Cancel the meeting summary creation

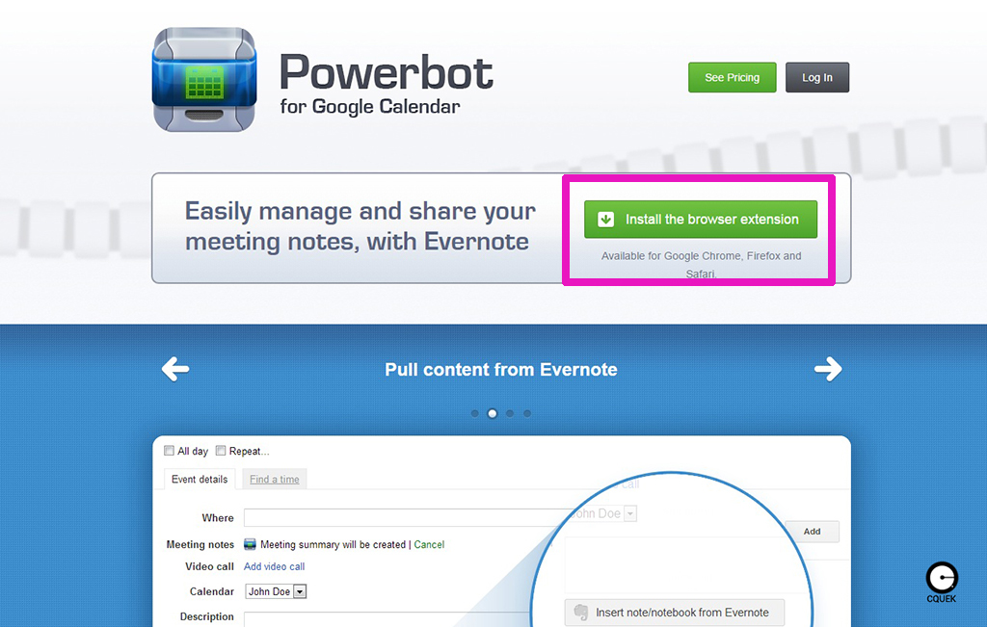coord(429,544)
